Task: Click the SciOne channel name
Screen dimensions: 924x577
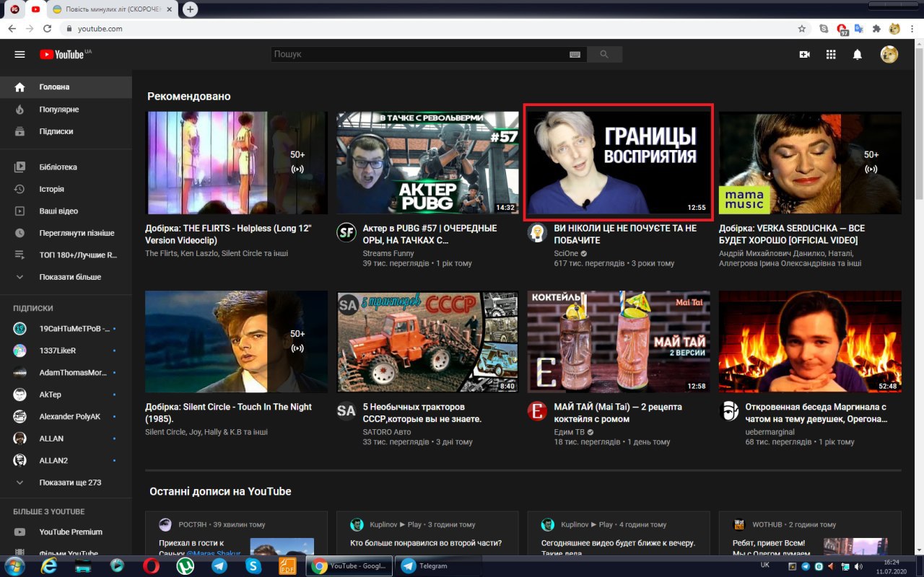Action: click(x=566, y=253)
